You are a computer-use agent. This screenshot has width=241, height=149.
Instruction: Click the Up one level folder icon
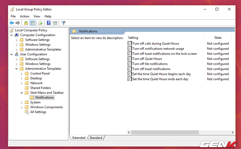[26, 23]
